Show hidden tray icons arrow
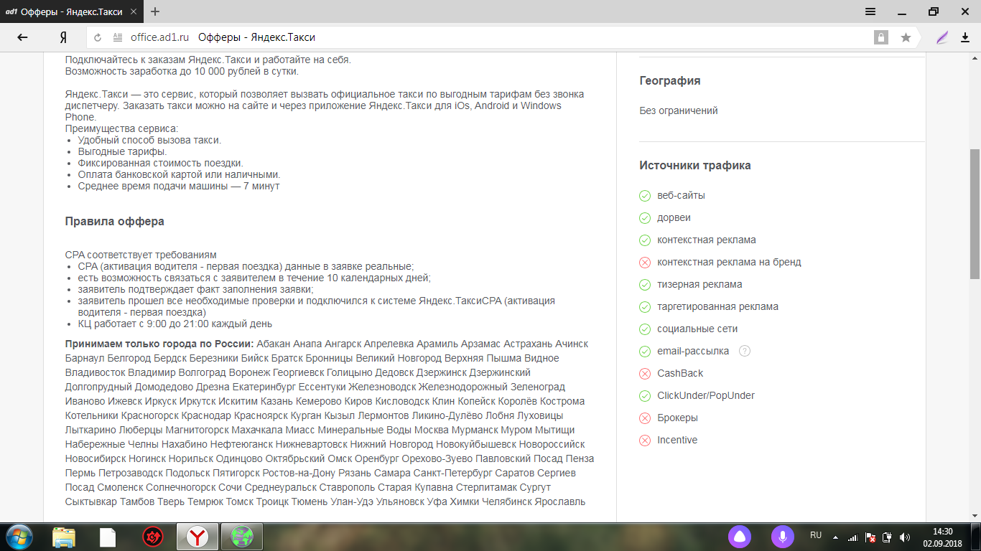The width and height of the screenshot is (981, 551). point(835,537)
